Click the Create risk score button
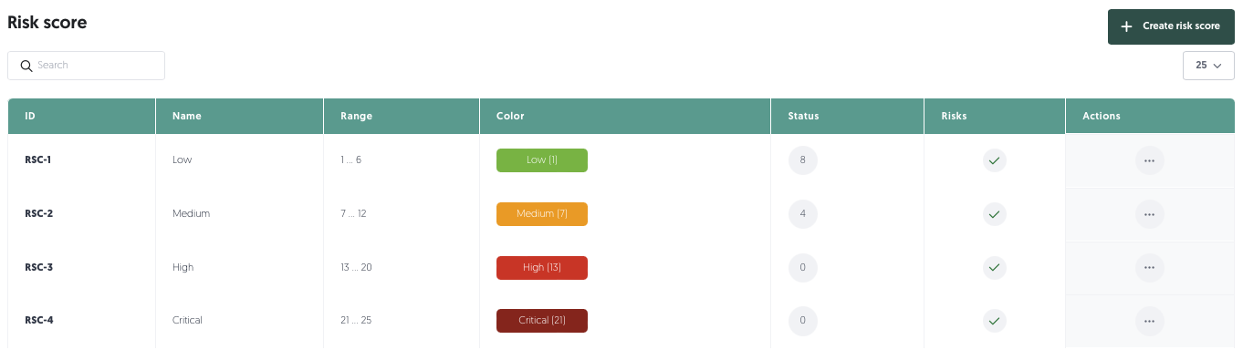 pos(1171,26)
